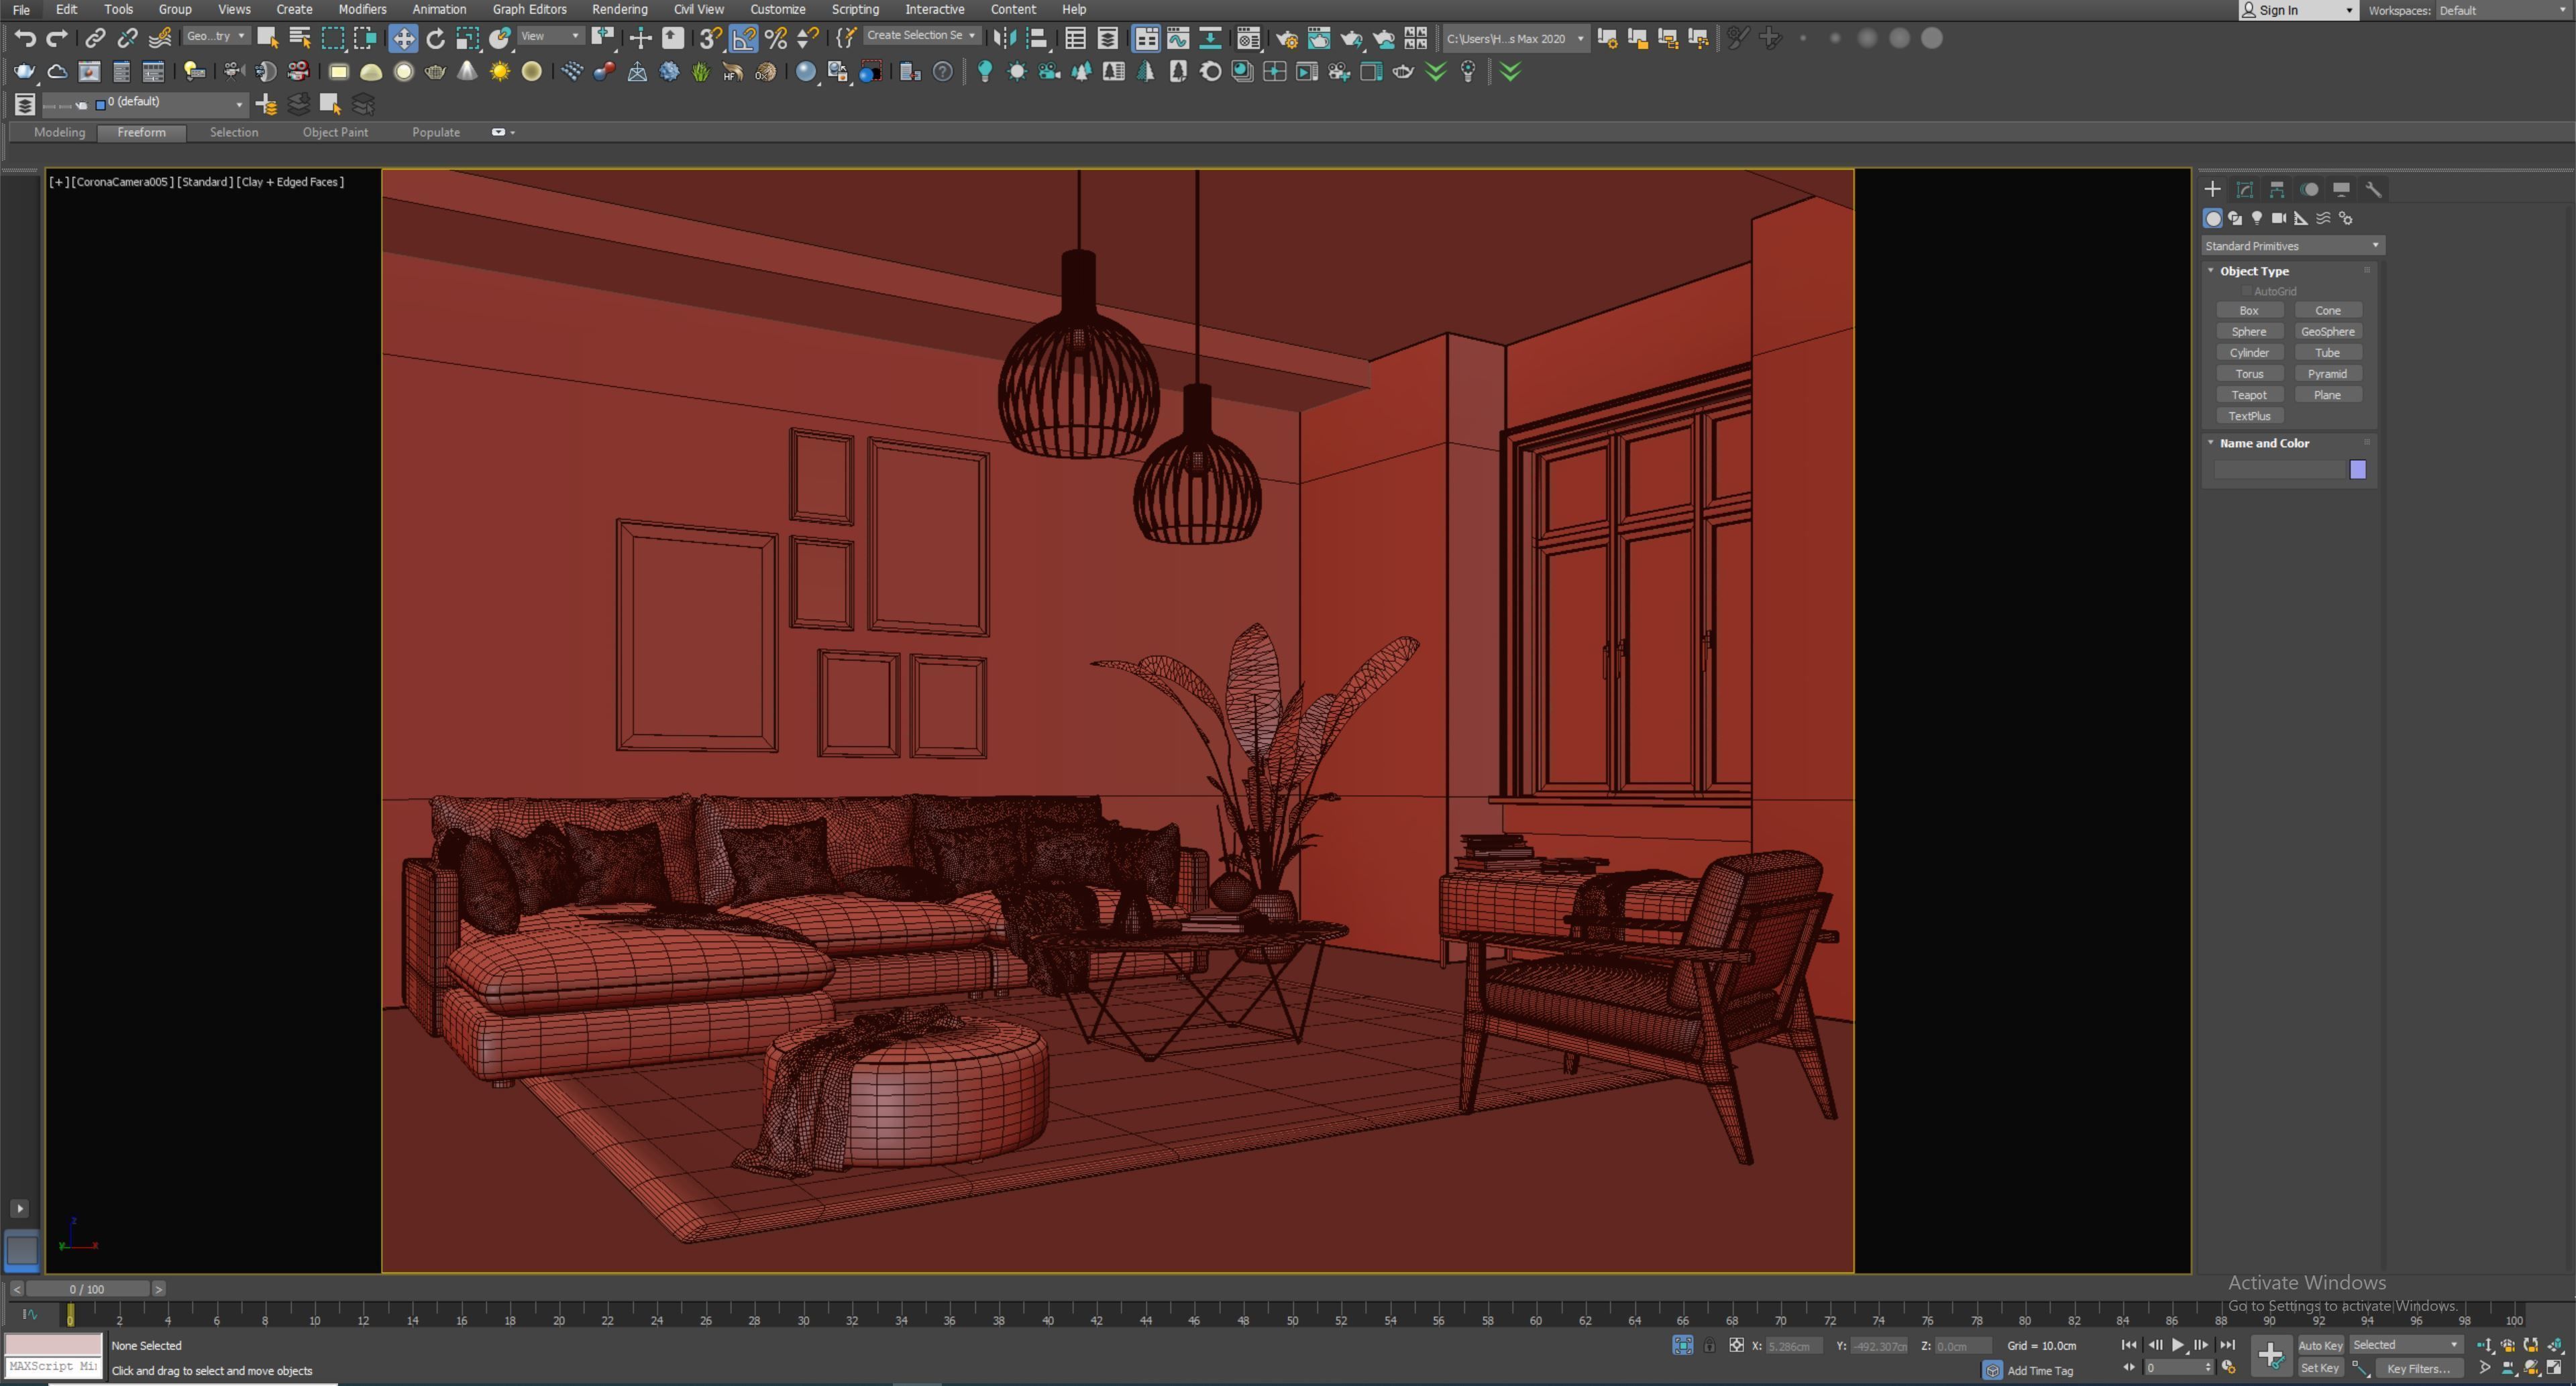
Task: Open the Rendering menu
Action: [x=619, y=9]
